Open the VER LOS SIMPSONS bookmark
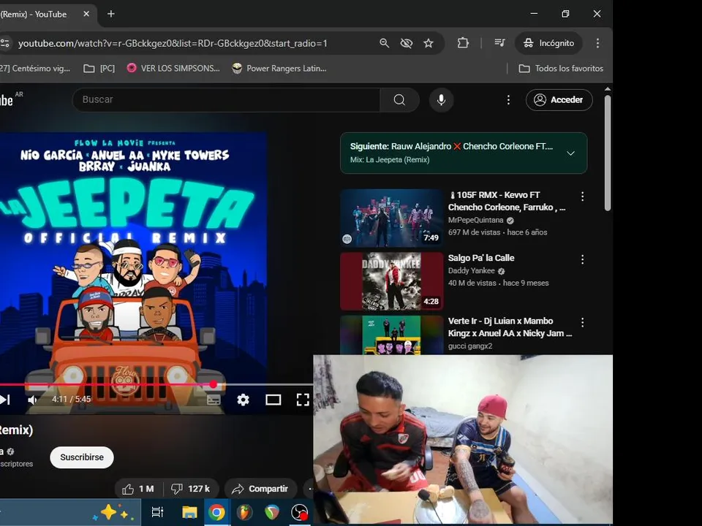The width and height of the screenshot is (702, 526). pyautogui.click(x=174, y=69)
